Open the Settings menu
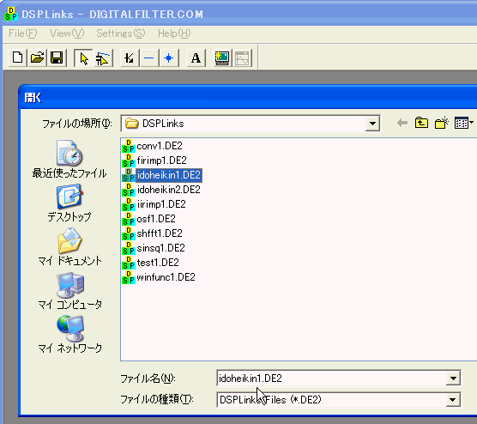 pyautogui.click(x=121, y=33)
